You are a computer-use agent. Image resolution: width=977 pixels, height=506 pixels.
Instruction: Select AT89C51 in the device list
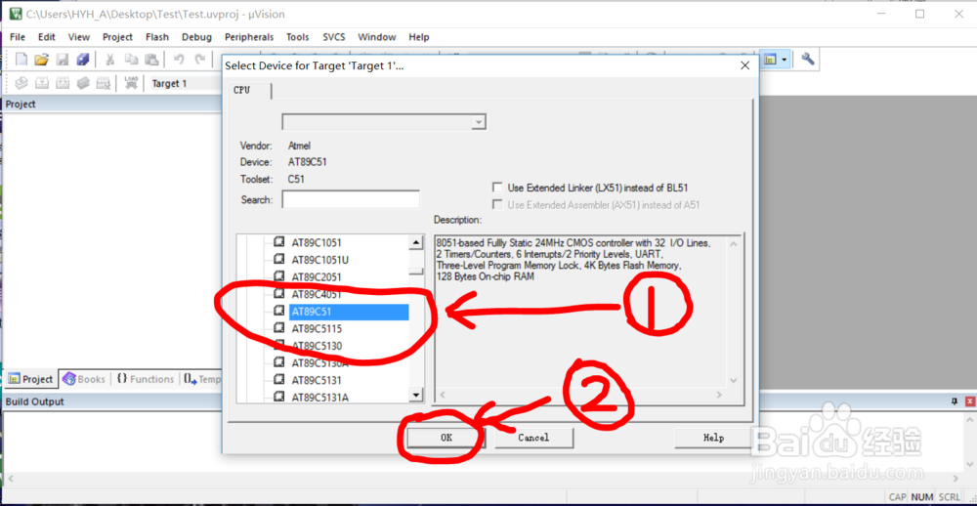pos(349,312)
